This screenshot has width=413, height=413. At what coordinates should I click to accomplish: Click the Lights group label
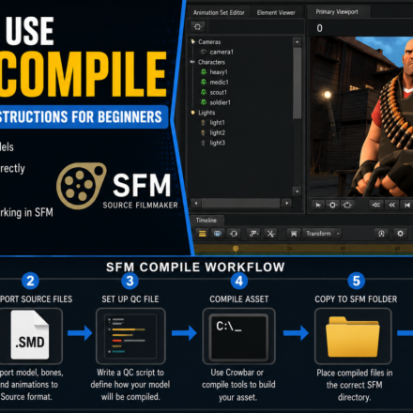click(x=206, y=113)
